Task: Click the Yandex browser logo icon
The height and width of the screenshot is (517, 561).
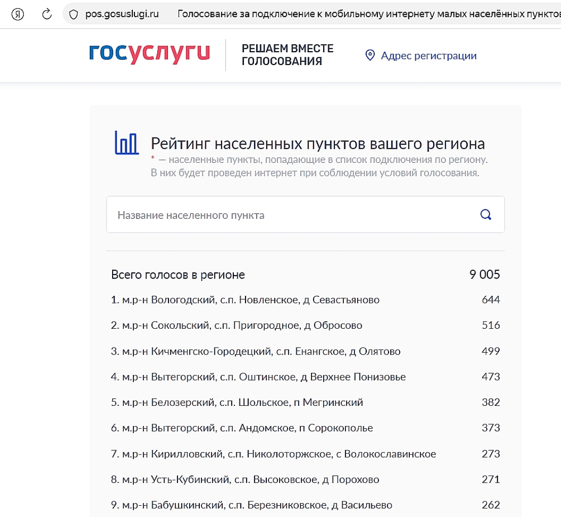Action: tap(18, 14)
